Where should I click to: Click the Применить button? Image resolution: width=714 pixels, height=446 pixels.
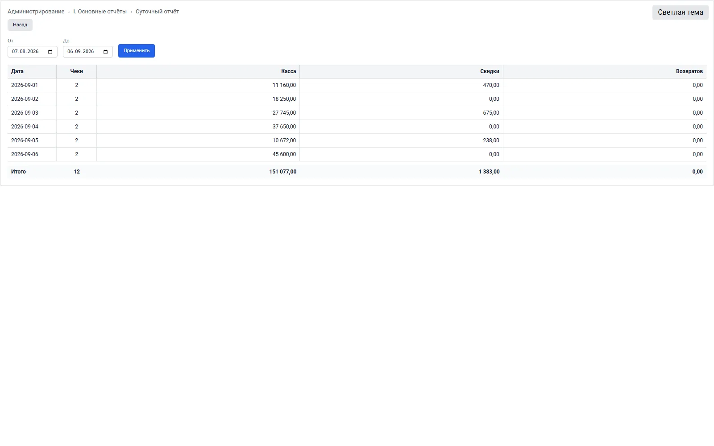137,51
